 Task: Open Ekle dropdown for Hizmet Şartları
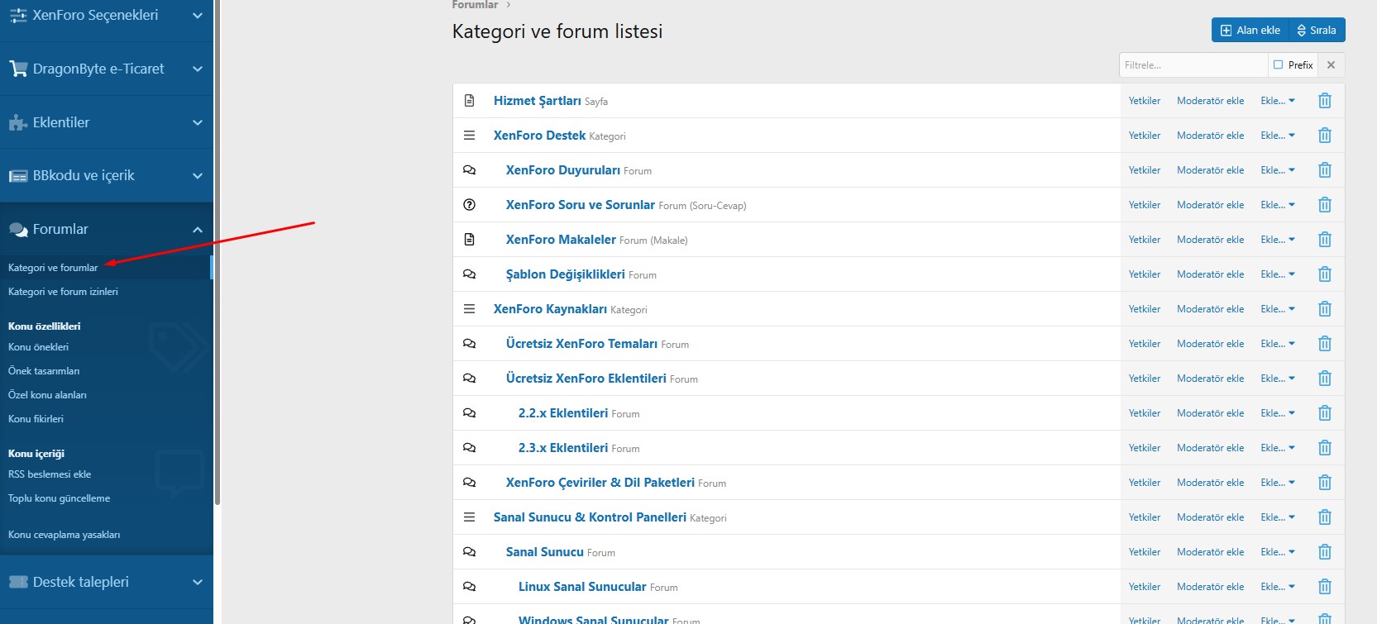[x=1278, y=101]
